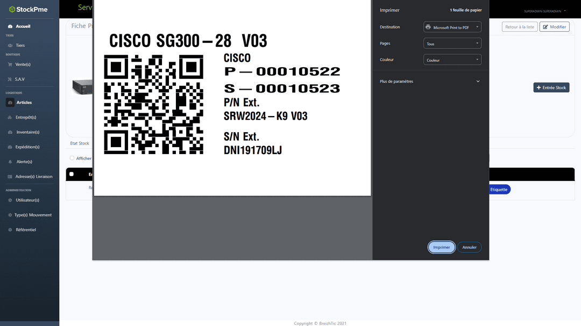Cancel printing with Annuler button
The height and width of the screenshot is (326, 581).
point(469,247)
